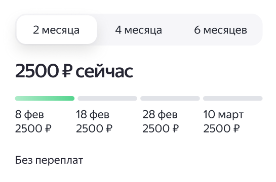
Task: Choose the "6 месяцев" payment period
Action: click(220, 30)
